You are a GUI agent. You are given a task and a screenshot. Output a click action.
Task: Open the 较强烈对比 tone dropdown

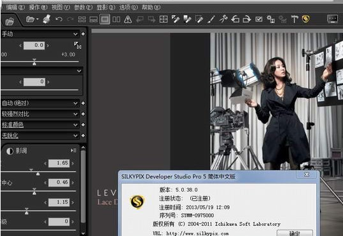click(x=40, y=114)
